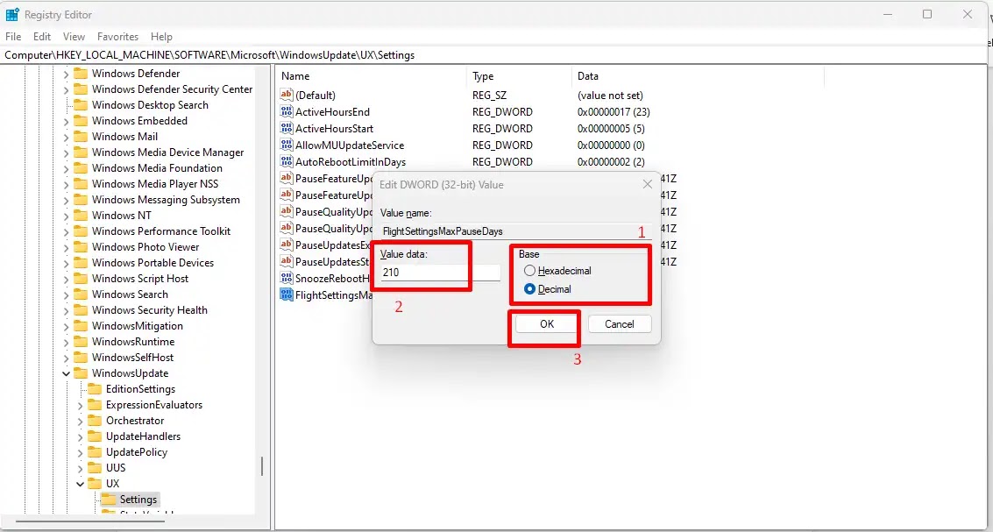Select the Windows Desktop Search key

point(150,105)
